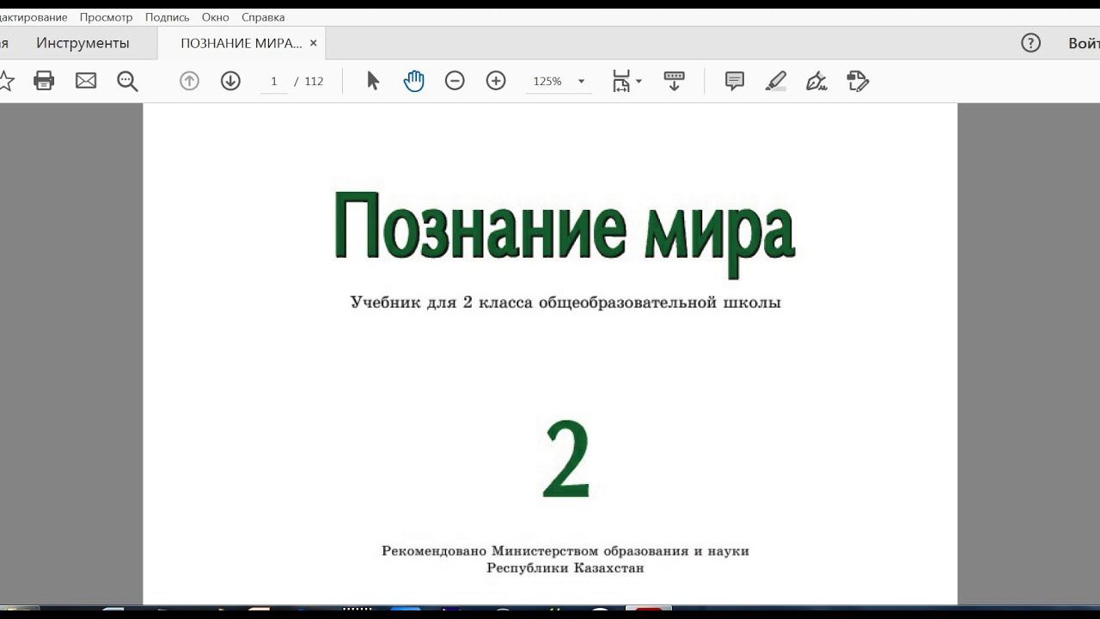Click the zoom percentage value 125%
1100x619 pixels.
click(547, 81)
